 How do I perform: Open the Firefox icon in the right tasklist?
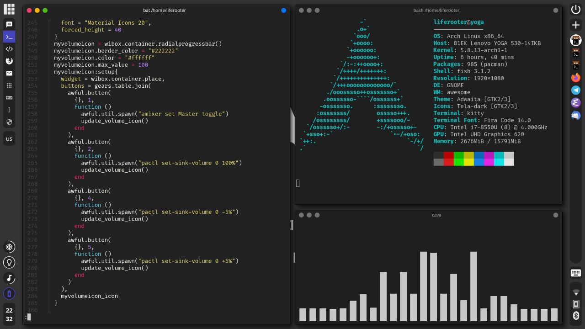pos(576,78)
